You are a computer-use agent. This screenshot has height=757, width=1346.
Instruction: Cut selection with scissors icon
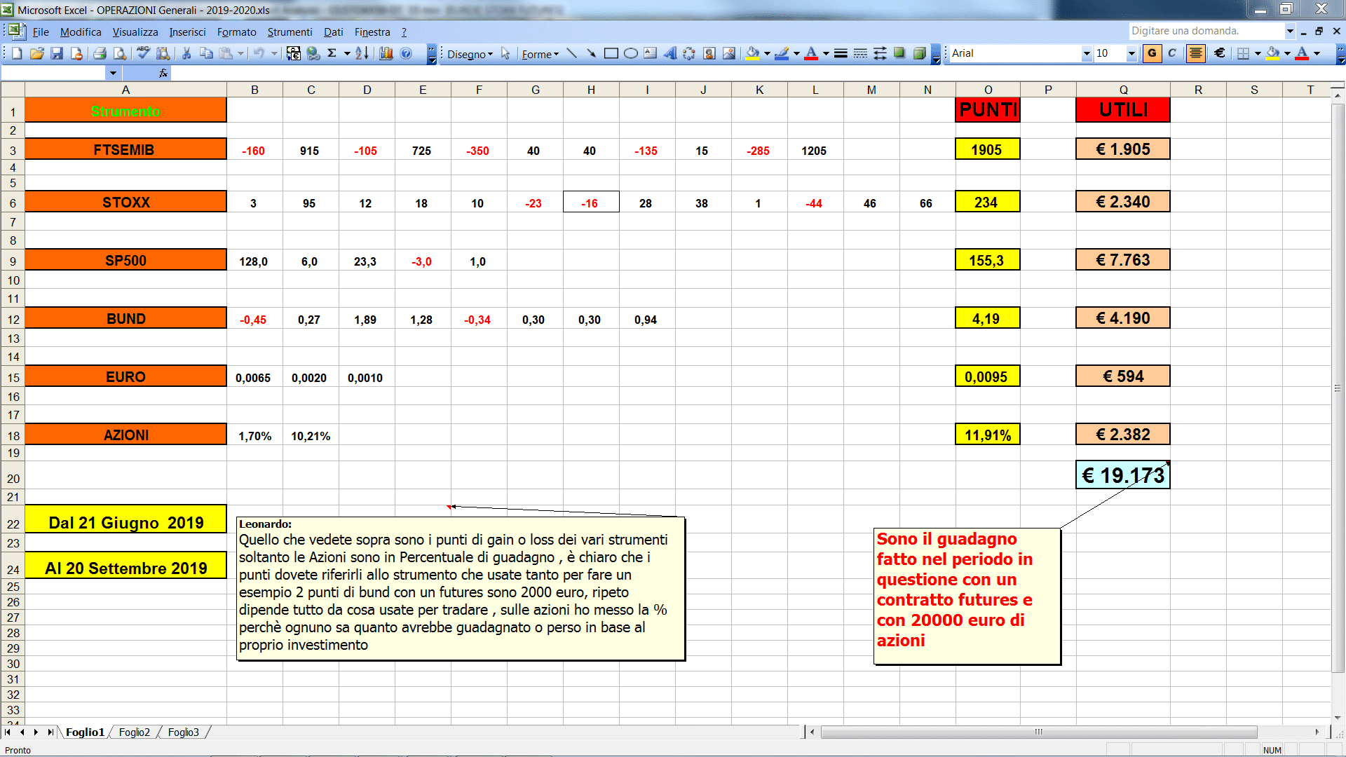click(186, 53)
